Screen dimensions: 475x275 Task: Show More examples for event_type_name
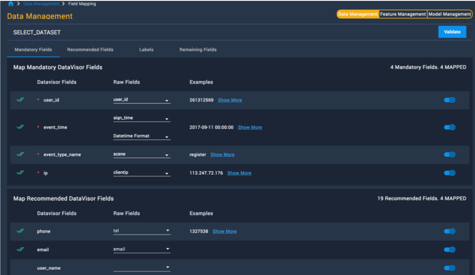tap(222, 155)
